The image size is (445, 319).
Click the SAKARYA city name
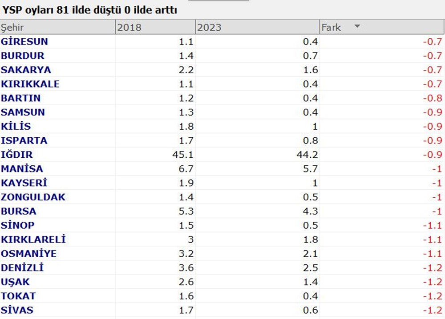point(26,70)
